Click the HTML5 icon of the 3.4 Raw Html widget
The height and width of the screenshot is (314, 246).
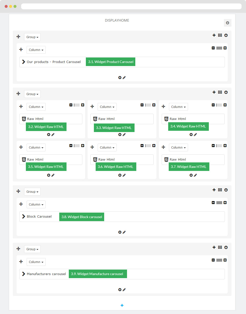pos(166,119)
